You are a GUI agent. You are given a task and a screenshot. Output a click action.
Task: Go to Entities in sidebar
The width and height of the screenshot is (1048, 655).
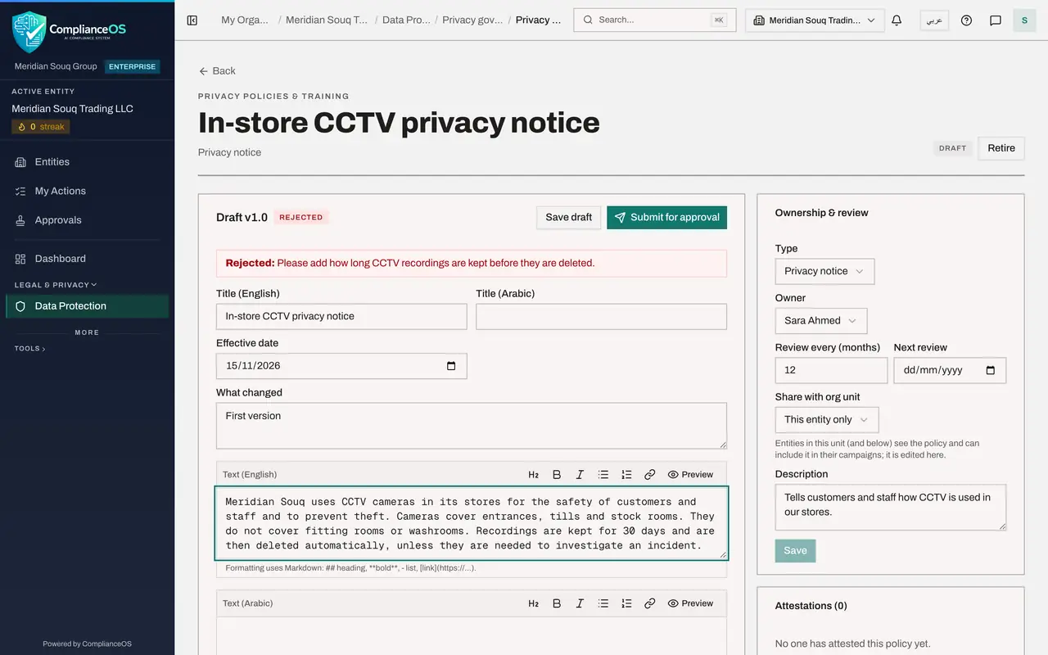point(88,162)
